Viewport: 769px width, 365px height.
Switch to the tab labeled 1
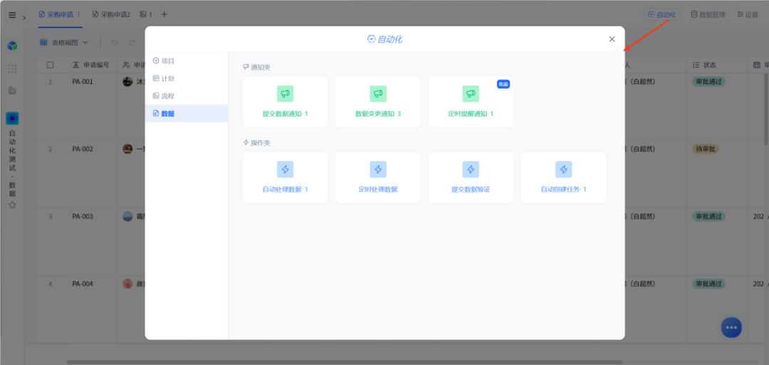[146, 15]
